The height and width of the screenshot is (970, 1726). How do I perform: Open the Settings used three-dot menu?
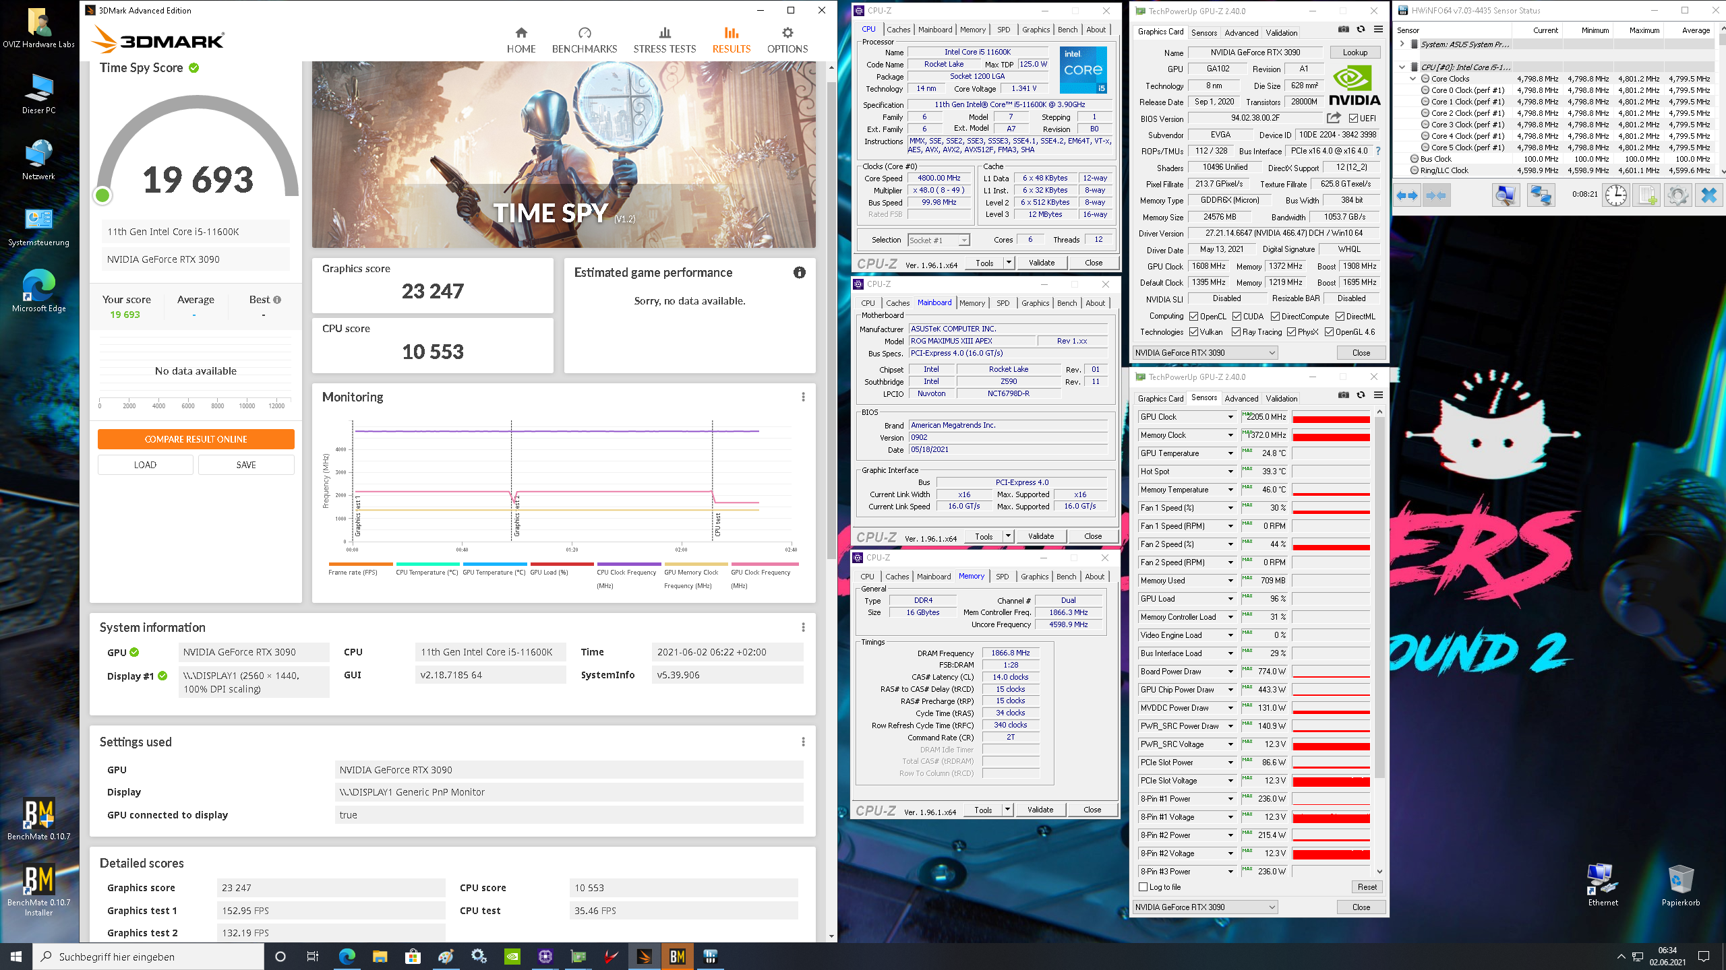803,742
